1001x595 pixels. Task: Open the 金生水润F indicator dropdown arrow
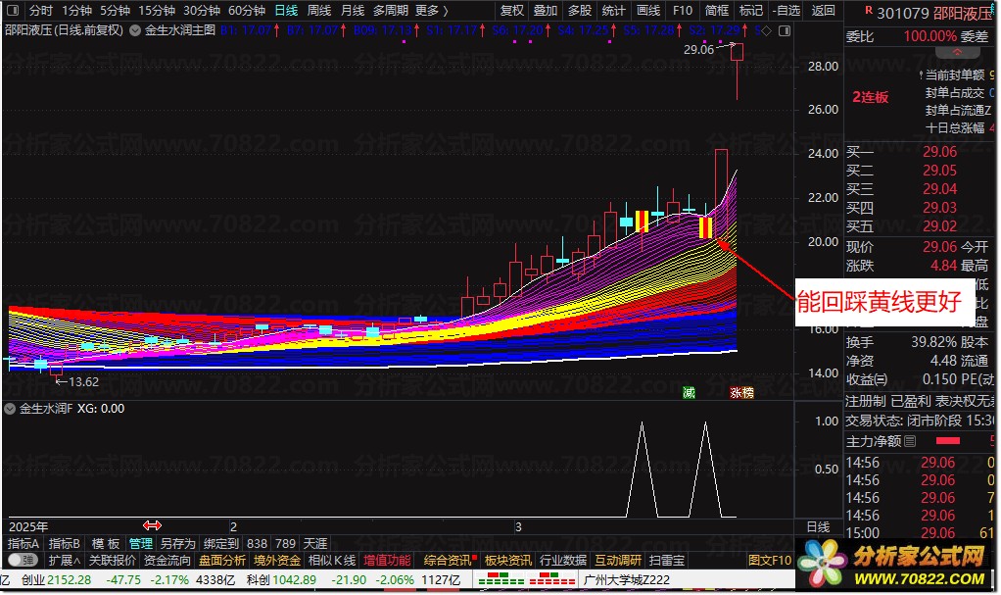point(10,409)
